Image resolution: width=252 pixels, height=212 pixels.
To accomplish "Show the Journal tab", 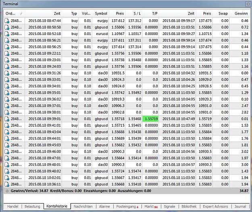I will 240,206.
